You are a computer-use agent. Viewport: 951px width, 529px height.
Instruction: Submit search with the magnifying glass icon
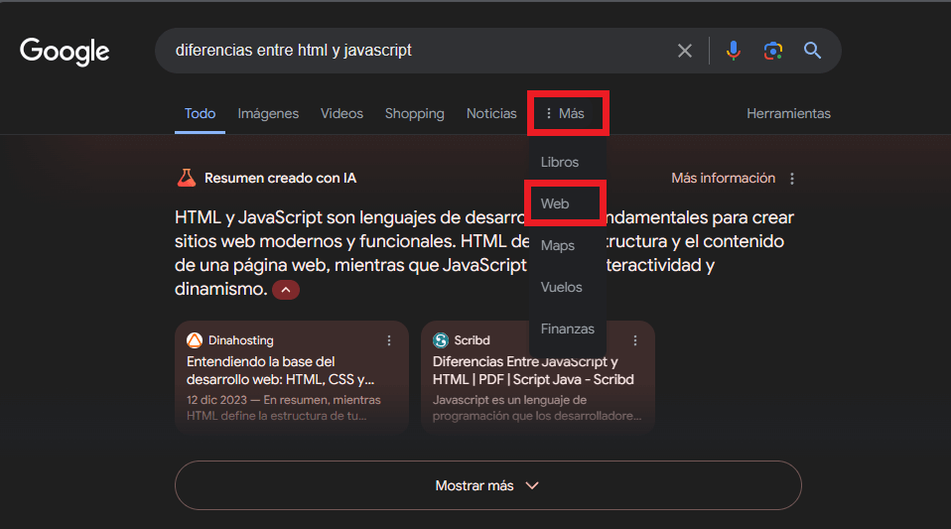(813, 51)
